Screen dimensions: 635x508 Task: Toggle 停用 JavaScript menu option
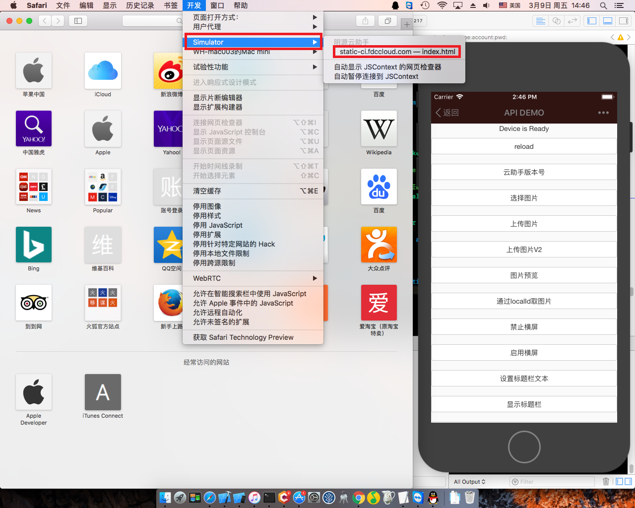[x=253, y=225]
